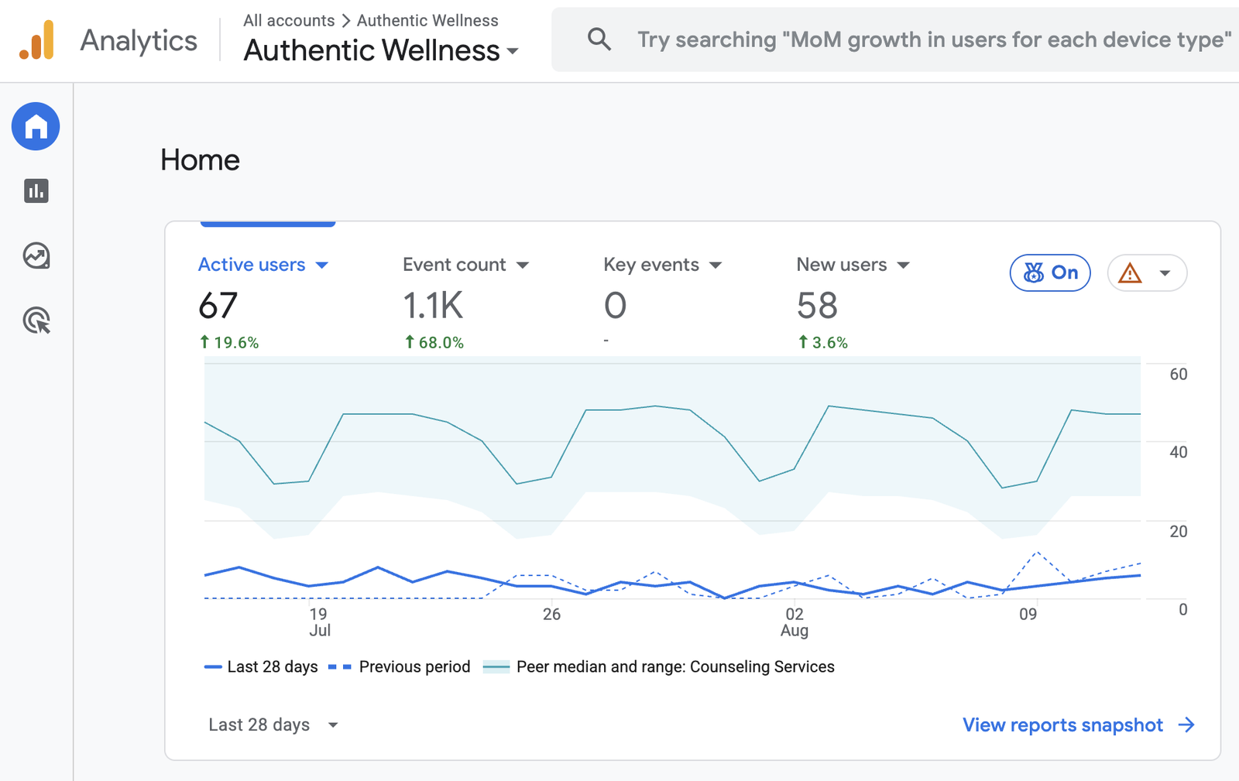Click the search magnifier icon

click(599, 39)
